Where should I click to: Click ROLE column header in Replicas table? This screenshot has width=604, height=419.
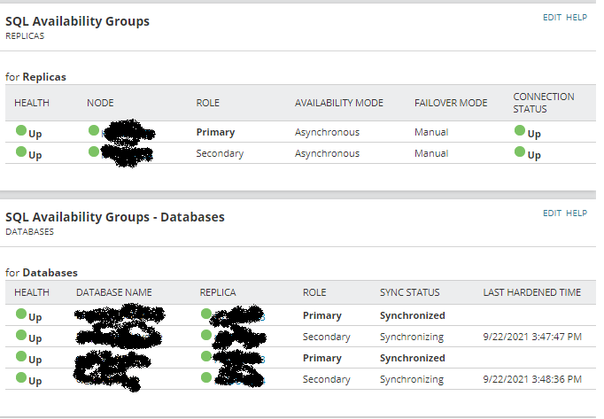point(207,103)
